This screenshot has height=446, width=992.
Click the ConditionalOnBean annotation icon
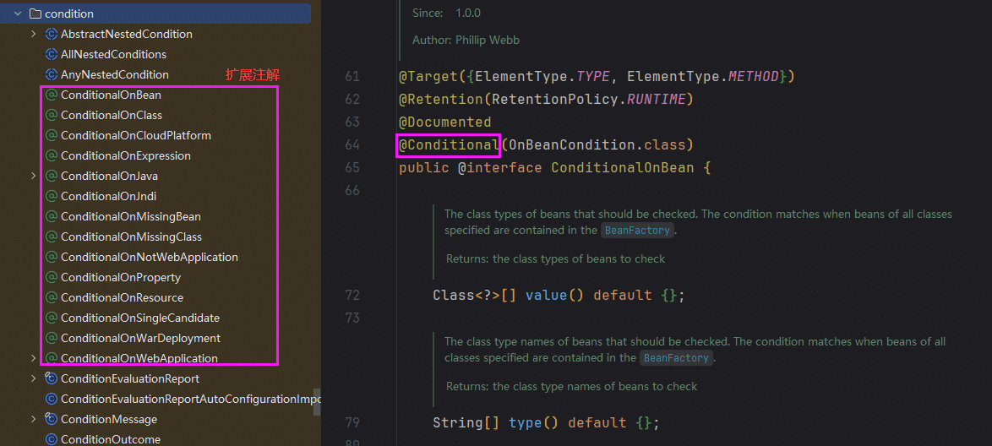pyautogui.click(x=52, y=95)
